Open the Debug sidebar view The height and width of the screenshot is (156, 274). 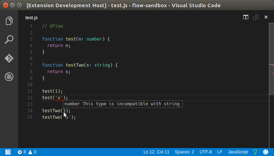pyautogui.click(x=9, y=77)
